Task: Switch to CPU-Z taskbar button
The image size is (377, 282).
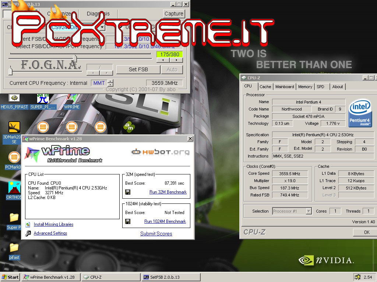Action: tap(111, 277)
